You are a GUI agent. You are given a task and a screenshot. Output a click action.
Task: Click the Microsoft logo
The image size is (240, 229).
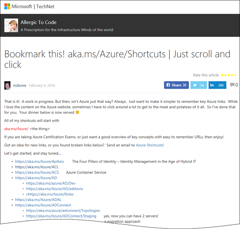(8, 7)
